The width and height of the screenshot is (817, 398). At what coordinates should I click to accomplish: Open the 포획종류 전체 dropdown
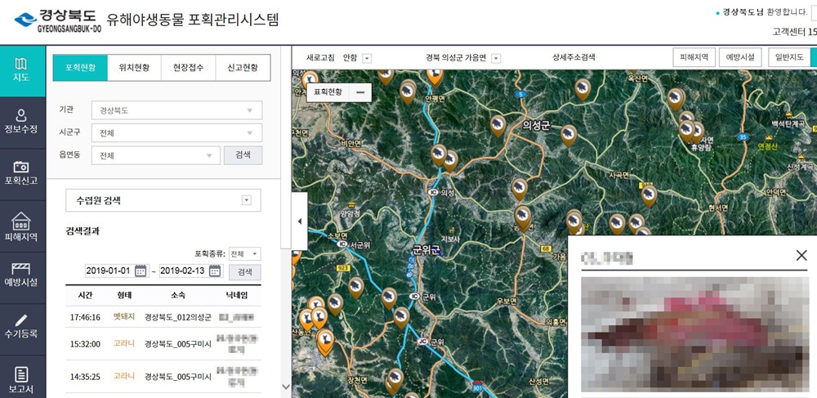tap(245, 253)
